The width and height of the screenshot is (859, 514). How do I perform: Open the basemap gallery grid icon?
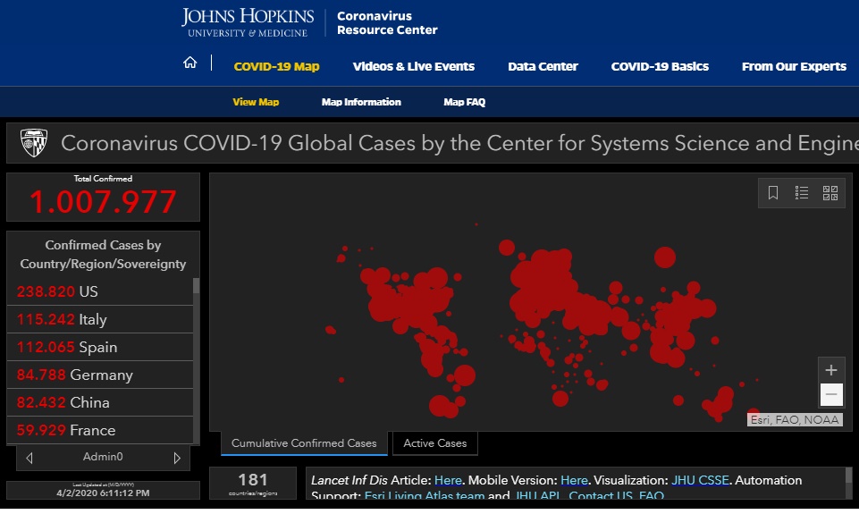tap(830, 193)
